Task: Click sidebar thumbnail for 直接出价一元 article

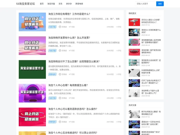Action: coord(134,124)
